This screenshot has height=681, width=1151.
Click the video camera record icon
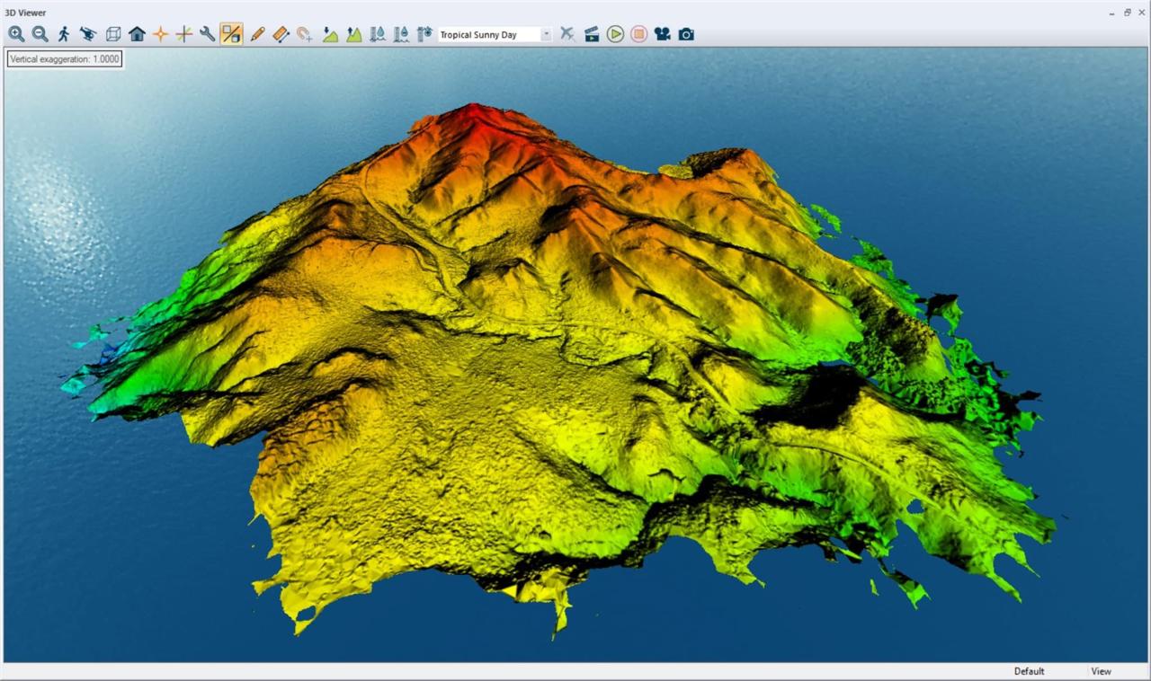click(663, 34)
